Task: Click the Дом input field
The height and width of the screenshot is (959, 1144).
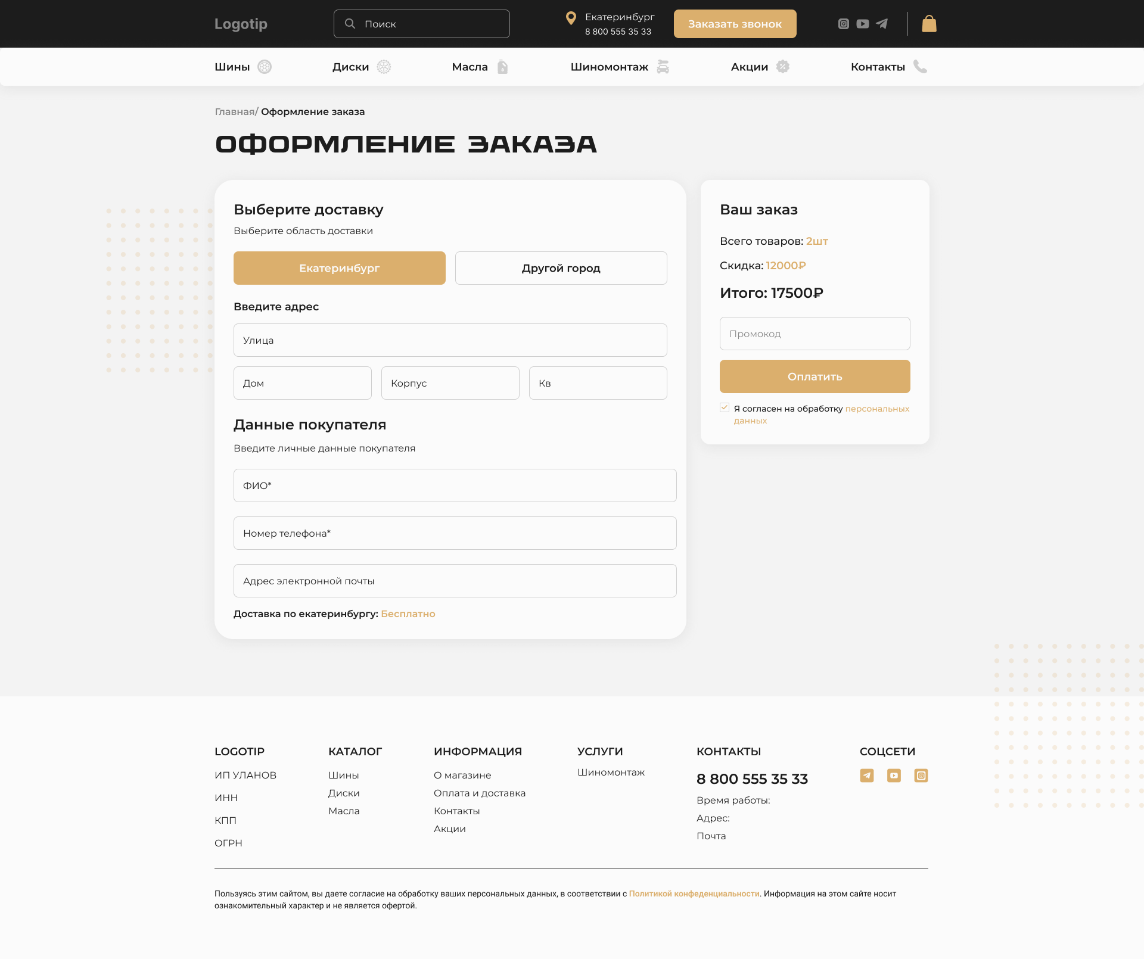Action: point(303,383)
